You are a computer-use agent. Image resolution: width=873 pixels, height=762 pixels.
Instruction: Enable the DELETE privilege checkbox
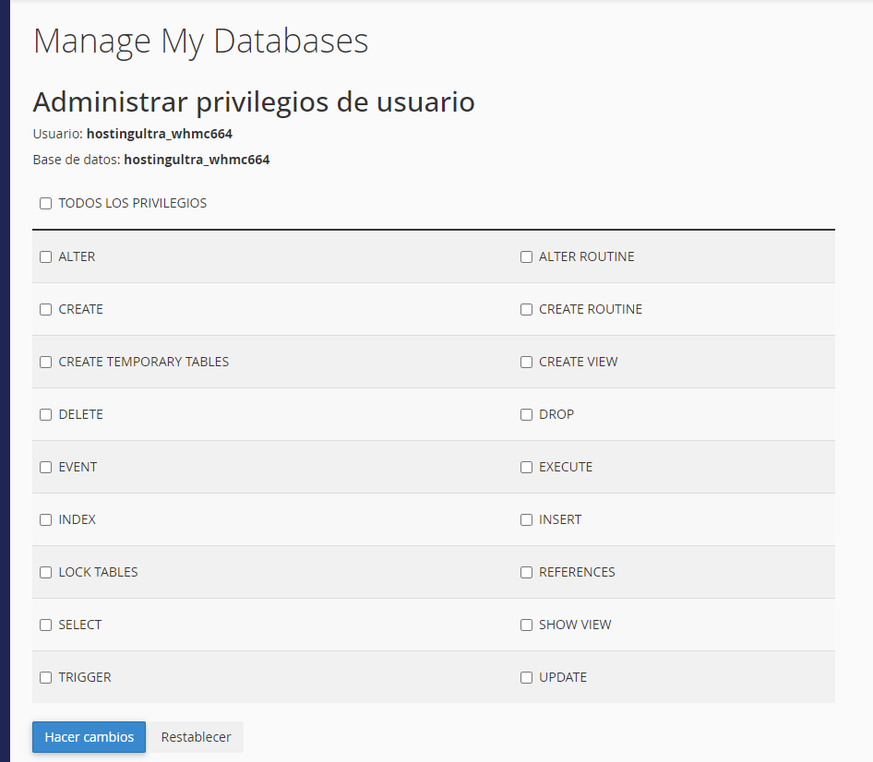pos(45,414)
